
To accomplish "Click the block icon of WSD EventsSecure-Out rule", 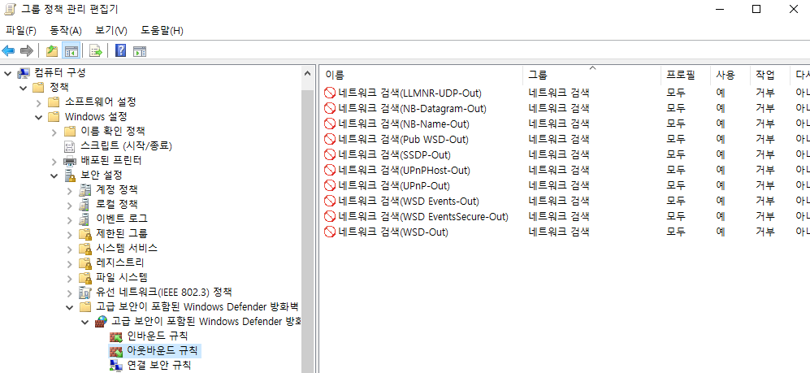I will tap(330, 216).
